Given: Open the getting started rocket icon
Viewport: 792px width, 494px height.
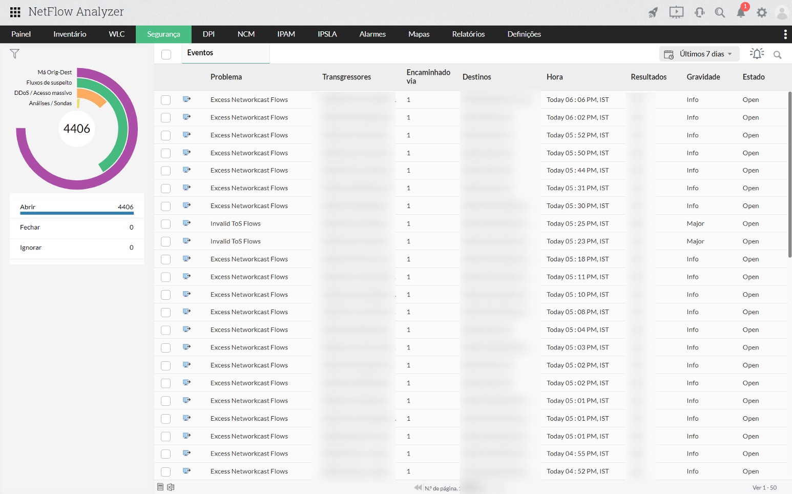Looking at the screenshot, I should pos(653,12).
